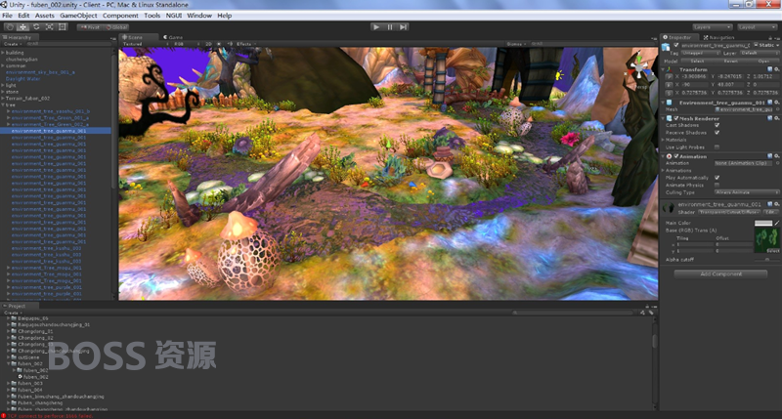Toggle scene audio speaker icon
Image resolution: width=782 pixels, height=419 pixels.
[x=230, y=44]
